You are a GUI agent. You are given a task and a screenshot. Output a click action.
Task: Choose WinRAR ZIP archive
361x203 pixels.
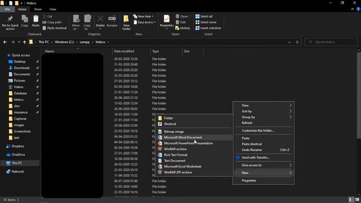[194, 172]
